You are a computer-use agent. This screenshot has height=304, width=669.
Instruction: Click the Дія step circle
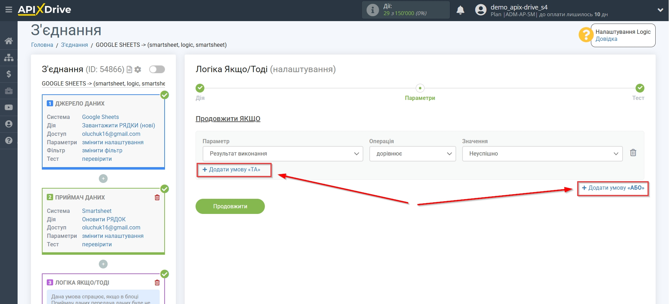200,88
